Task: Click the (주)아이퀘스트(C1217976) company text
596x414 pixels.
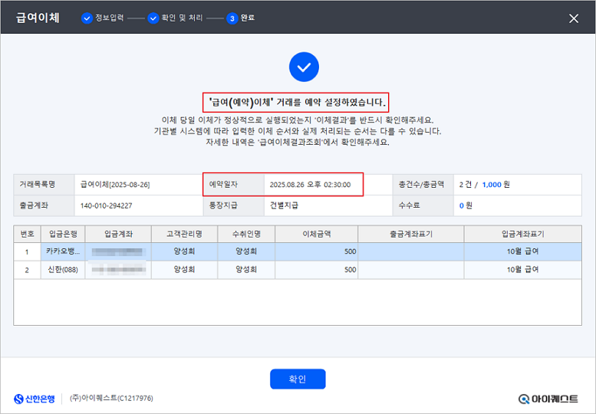Action: [111, 398]
